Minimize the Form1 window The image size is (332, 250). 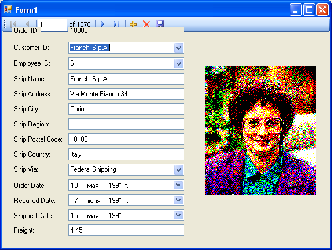coord(295,9)
